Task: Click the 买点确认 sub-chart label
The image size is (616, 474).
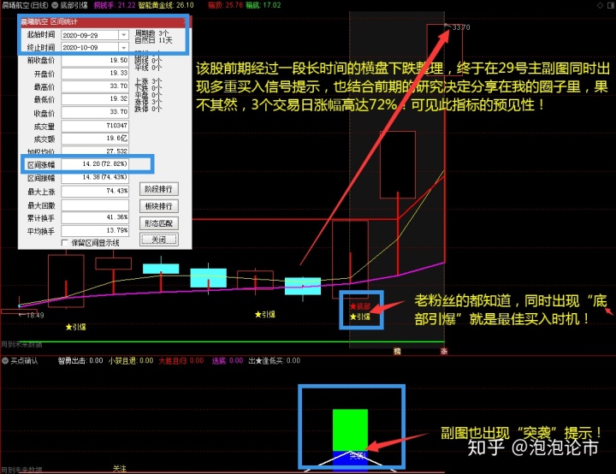Action: [24, 361]
